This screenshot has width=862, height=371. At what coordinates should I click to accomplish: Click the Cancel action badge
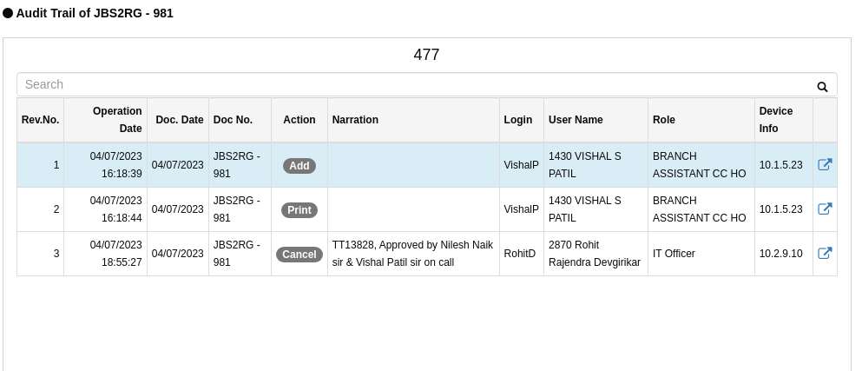tap(299, 255)
